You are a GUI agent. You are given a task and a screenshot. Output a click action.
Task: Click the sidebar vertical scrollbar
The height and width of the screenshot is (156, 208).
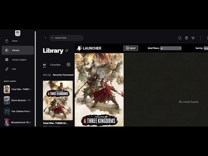pos(35,79)
